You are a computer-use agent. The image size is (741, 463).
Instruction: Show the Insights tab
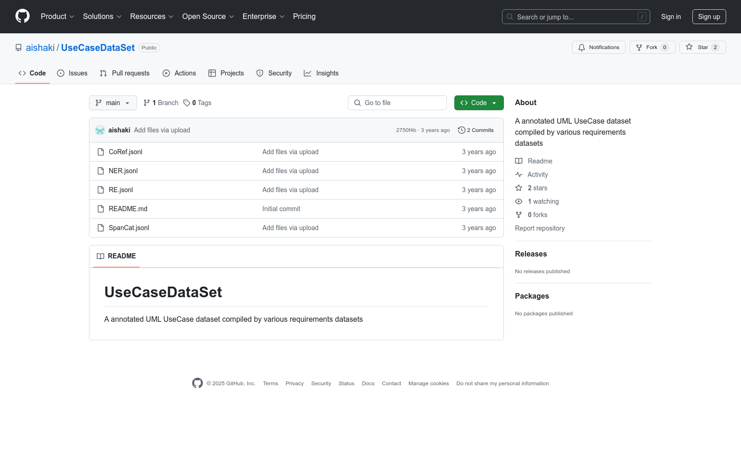(x=321, y=73)
